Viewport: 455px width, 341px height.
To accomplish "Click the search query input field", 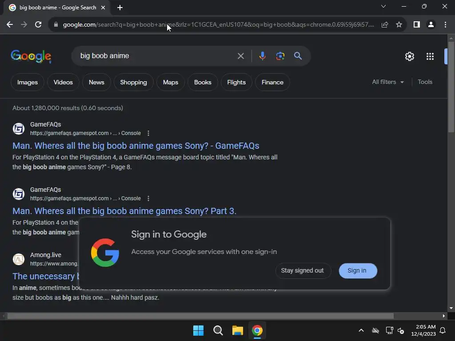I will click(x=157, y=56).
